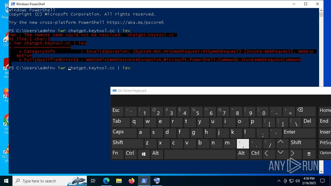Tap the Home key
This screenshot has height=186, width=331.
(325, 111)
